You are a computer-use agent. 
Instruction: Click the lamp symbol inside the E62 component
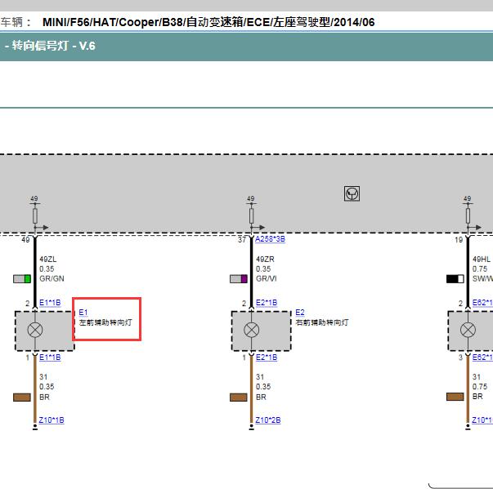click(x=468, y=330)
